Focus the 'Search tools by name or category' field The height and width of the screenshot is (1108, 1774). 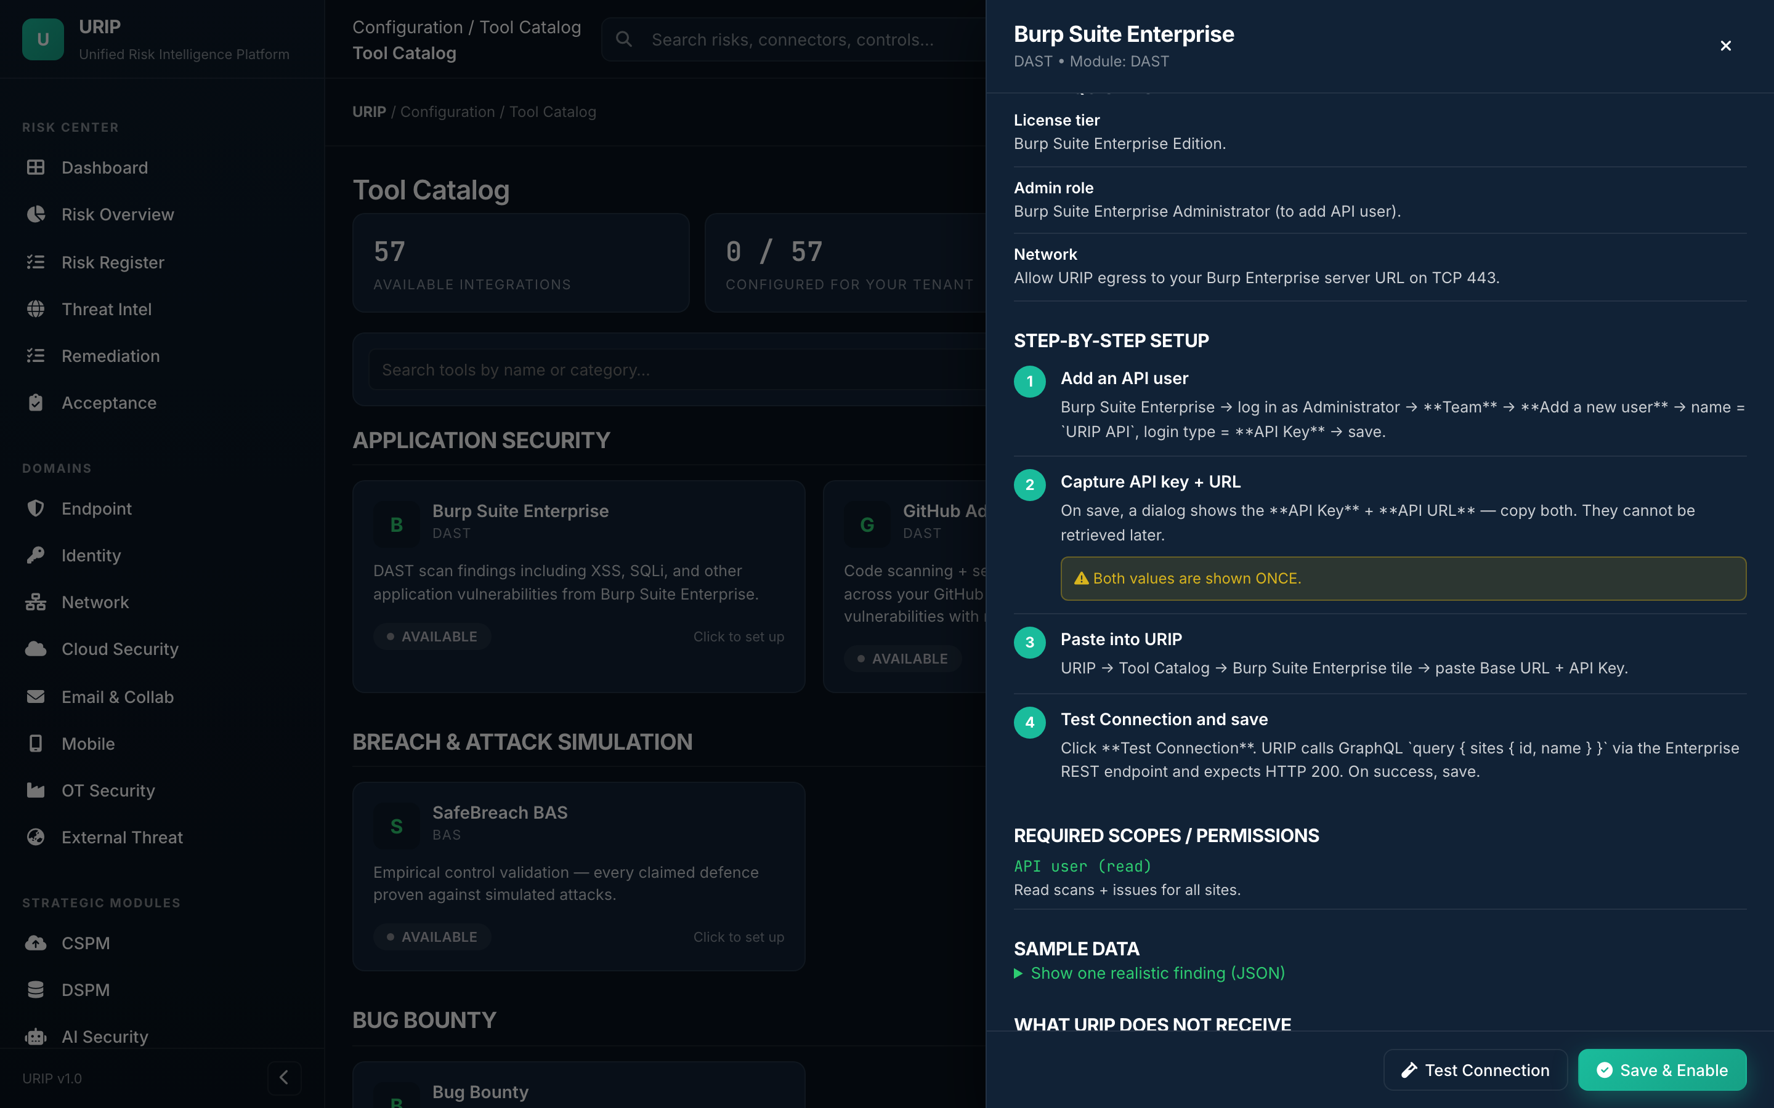click(678, 369)
